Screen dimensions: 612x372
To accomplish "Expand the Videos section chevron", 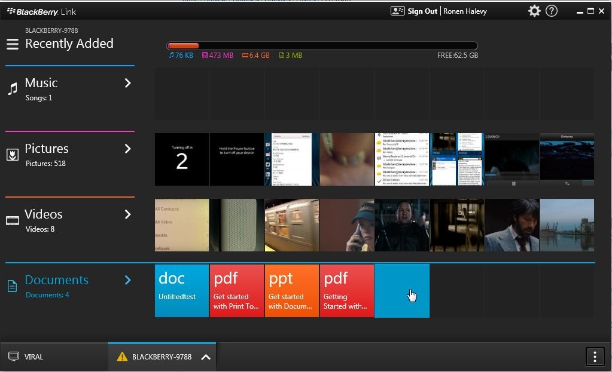I will 127,214.
